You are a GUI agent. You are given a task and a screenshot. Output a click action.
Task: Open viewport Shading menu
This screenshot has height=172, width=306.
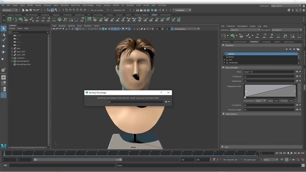tap(62, 26)
